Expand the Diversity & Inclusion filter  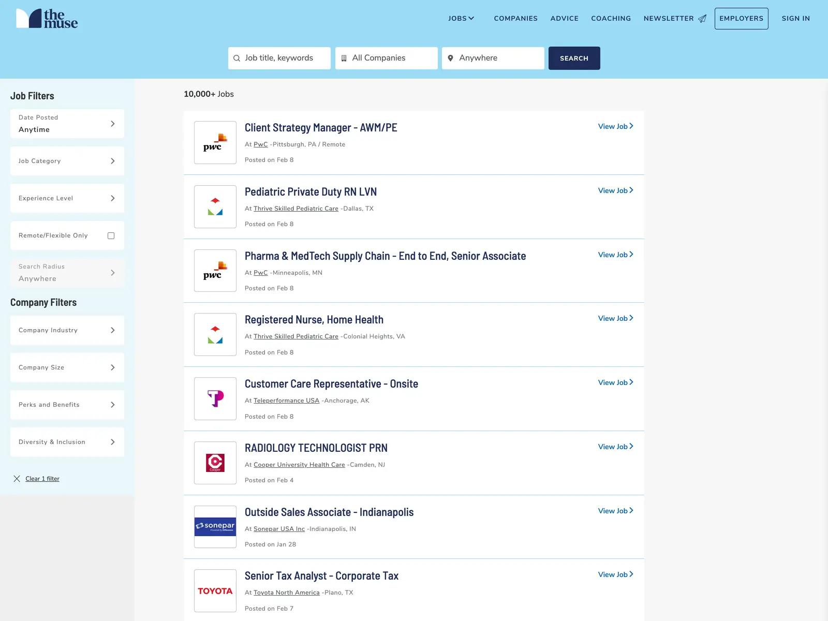coord(67,442)
